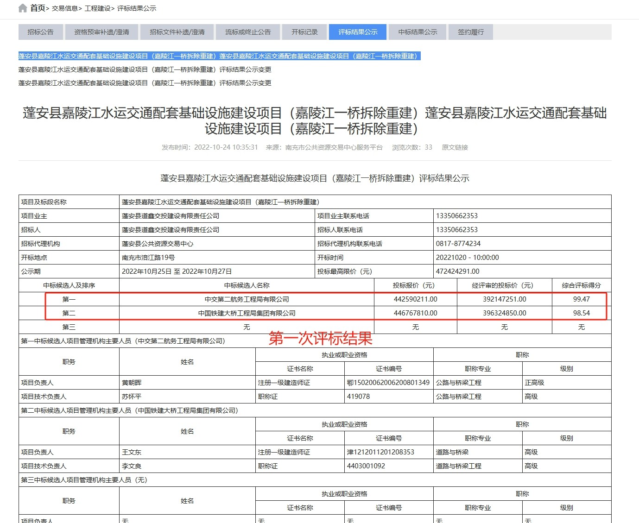Click the 项目业主 value 蓬安县道鑫交投建设有限责任公司

point(217,216)
